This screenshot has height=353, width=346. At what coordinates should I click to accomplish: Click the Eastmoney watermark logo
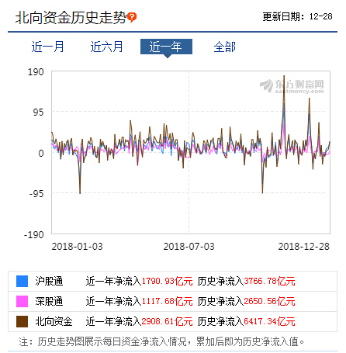[292, 86]
